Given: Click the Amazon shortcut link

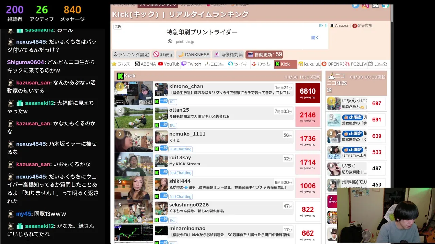Looking at the screenshot, I should 342,26.
